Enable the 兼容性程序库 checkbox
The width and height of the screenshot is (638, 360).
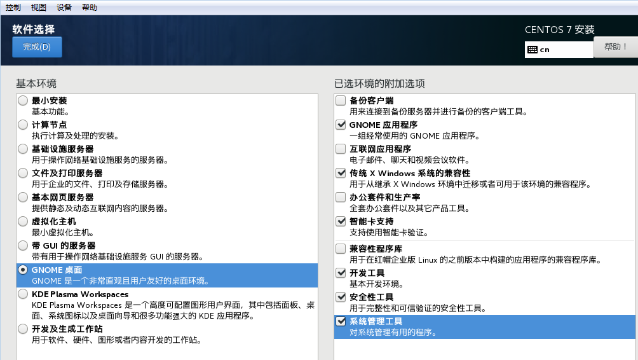click(x=341, y=249)
